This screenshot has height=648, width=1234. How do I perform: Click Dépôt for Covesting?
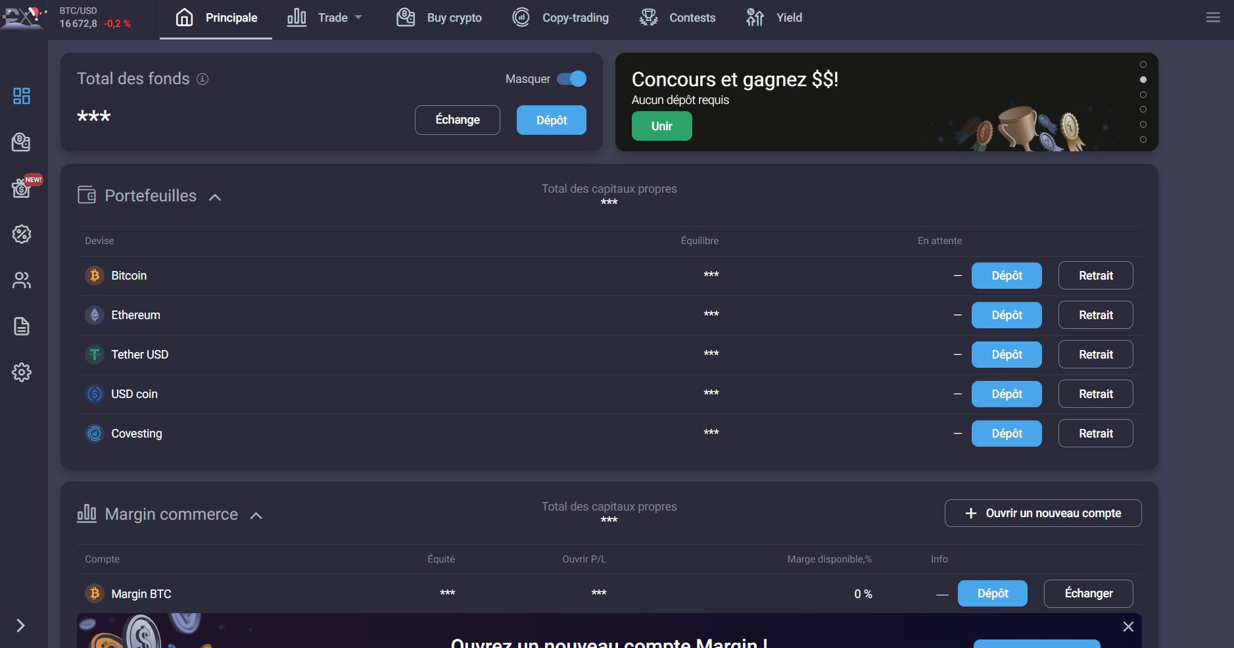[1007, 434]
